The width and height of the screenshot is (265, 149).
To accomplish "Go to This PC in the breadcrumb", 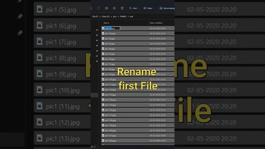I will click(95, 17).
